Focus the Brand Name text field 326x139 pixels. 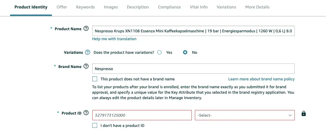click(193, 69)
